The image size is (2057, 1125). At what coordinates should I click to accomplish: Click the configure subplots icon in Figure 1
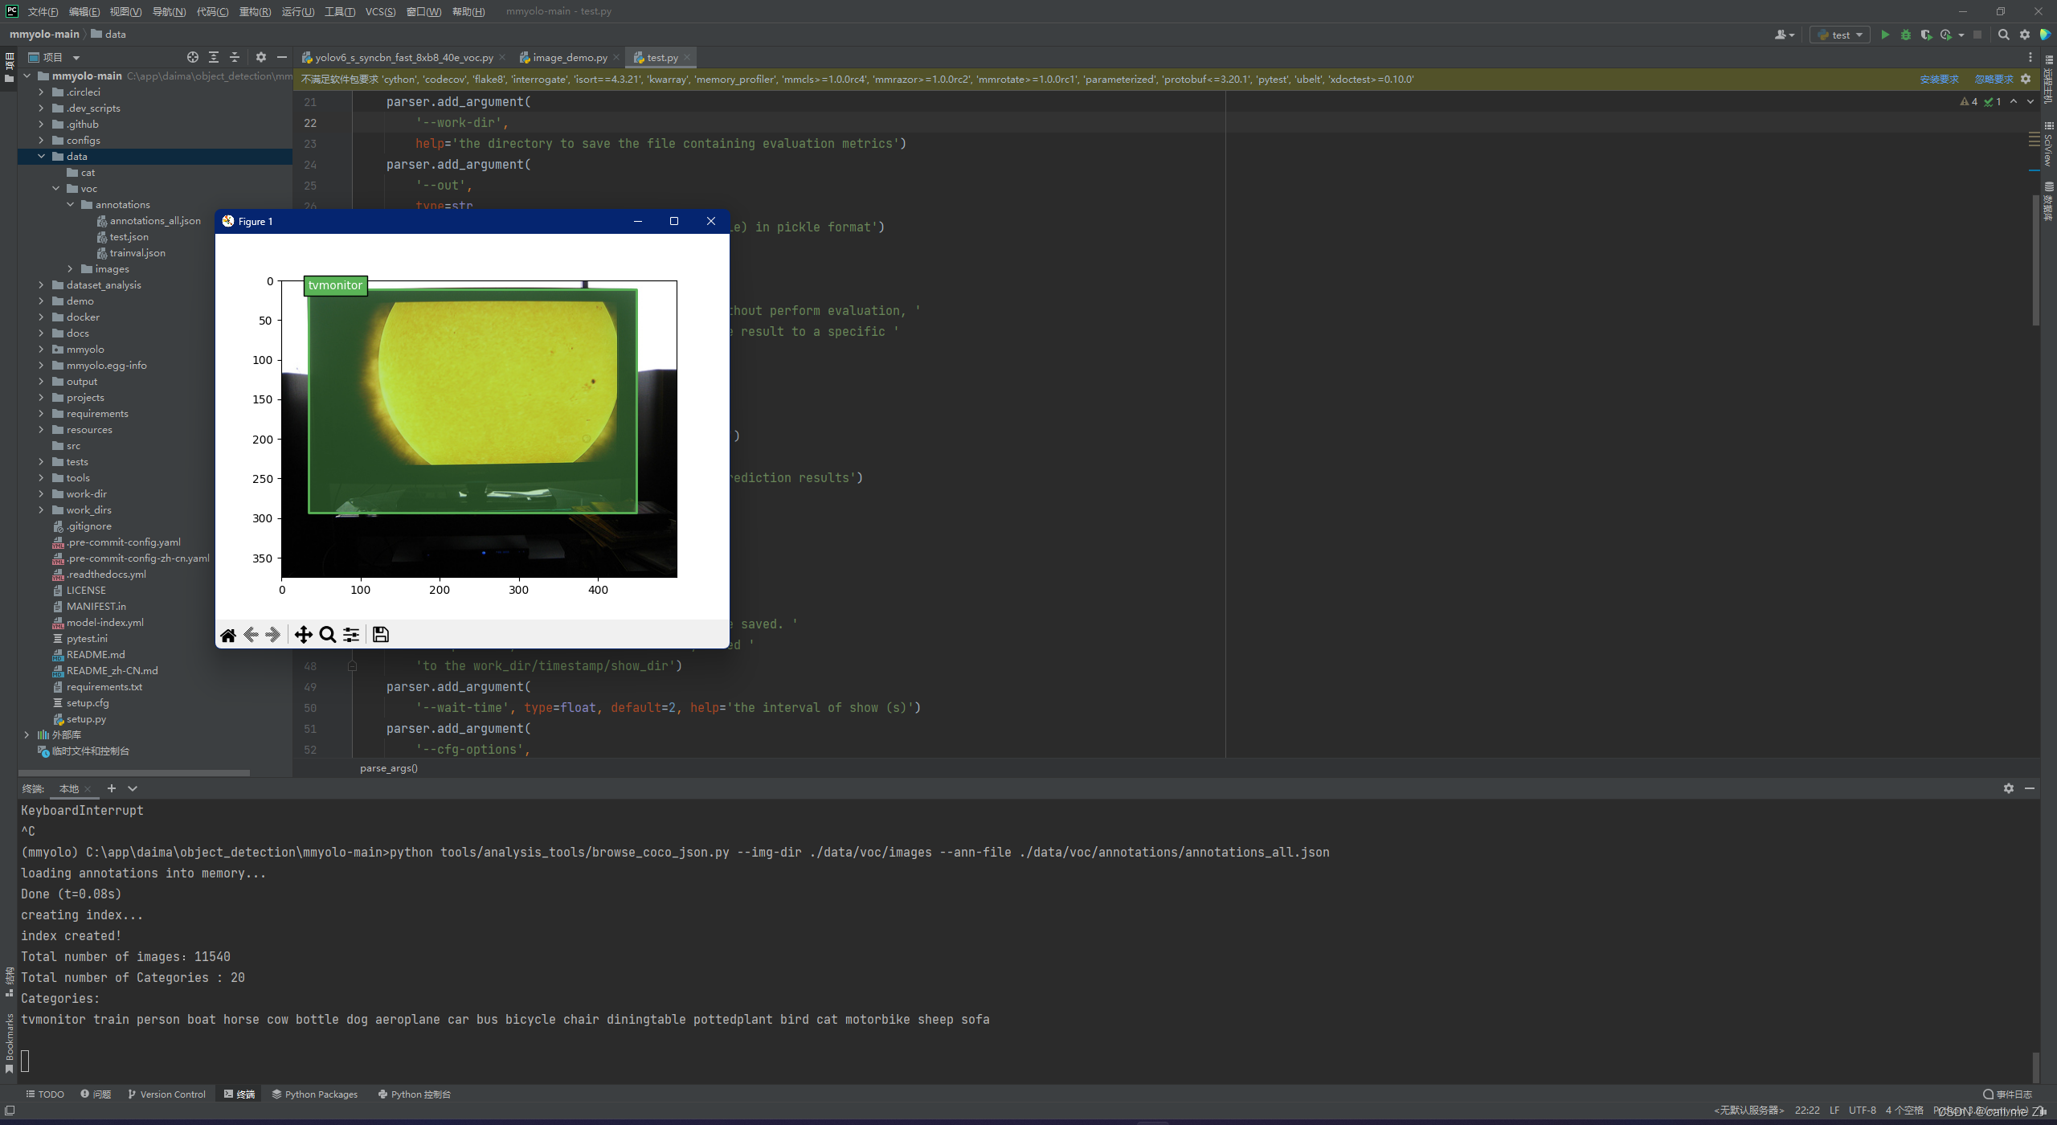point(352,635)
